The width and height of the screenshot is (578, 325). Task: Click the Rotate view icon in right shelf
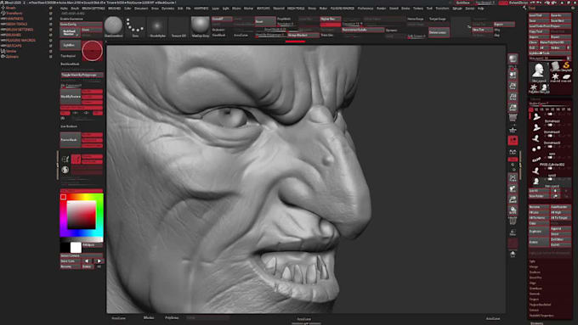point(513,210)
